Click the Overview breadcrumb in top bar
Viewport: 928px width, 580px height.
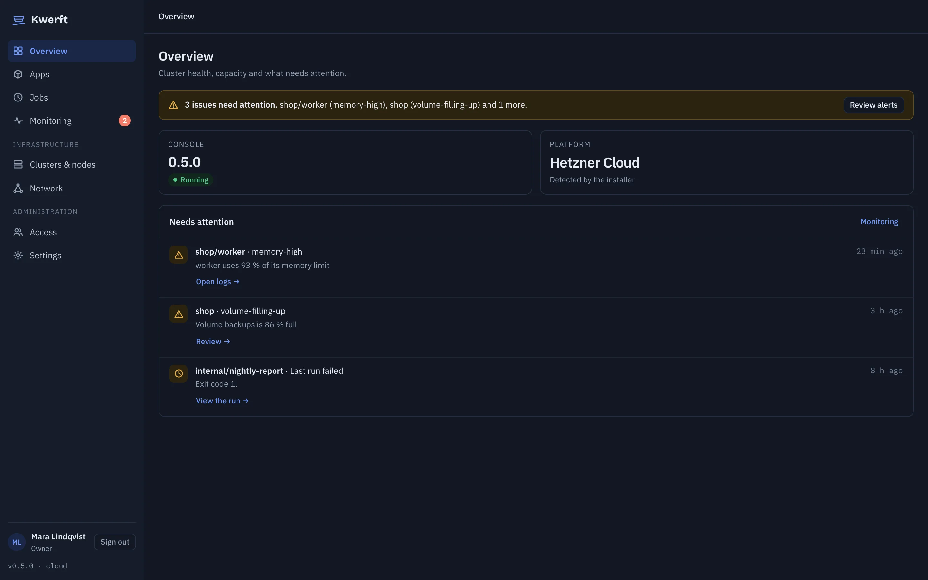[176, 16]
